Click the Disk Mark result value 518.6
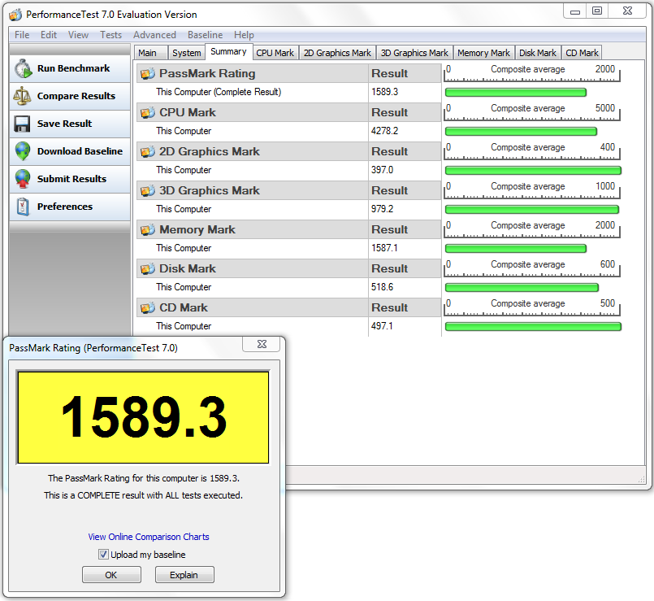This screenshot has height=601, width=654. (382, 287)
